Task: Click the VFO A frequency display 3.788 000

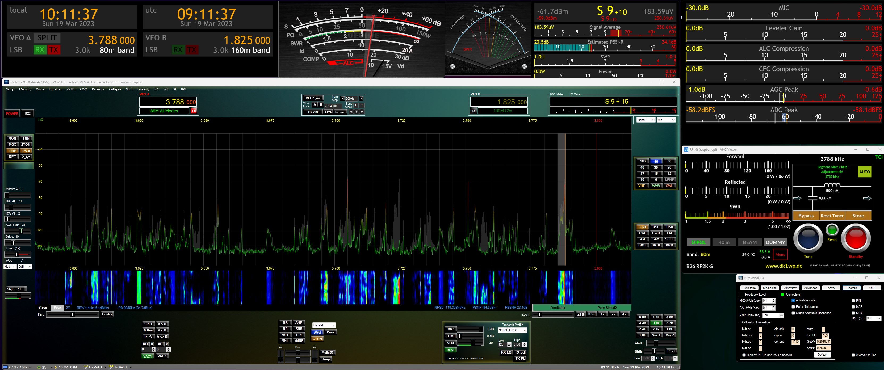Action: [x=168, y=102]
